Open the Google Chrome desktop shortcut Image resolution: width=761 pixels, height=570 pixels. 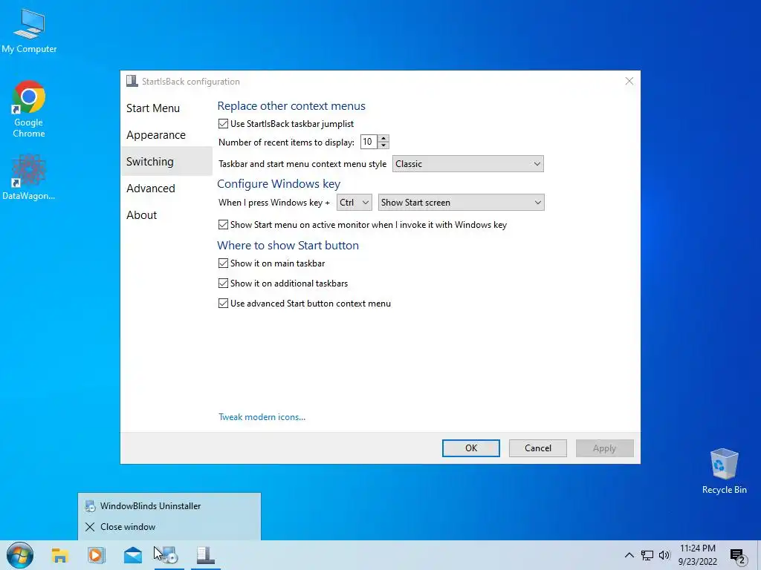pyautogui.click(x=29, y=108)
